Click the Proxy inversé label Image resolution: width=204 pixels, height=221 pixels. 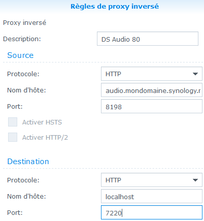tap(24, 23)
